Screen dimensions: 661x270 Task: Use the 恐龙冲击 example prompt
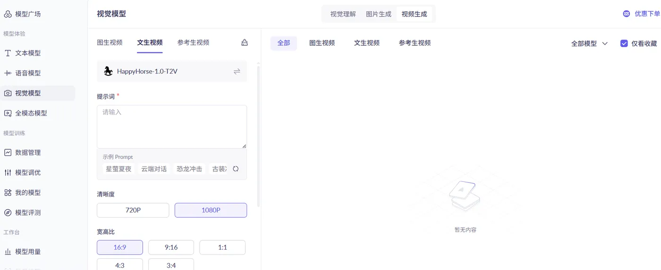(x=189, y=169)
